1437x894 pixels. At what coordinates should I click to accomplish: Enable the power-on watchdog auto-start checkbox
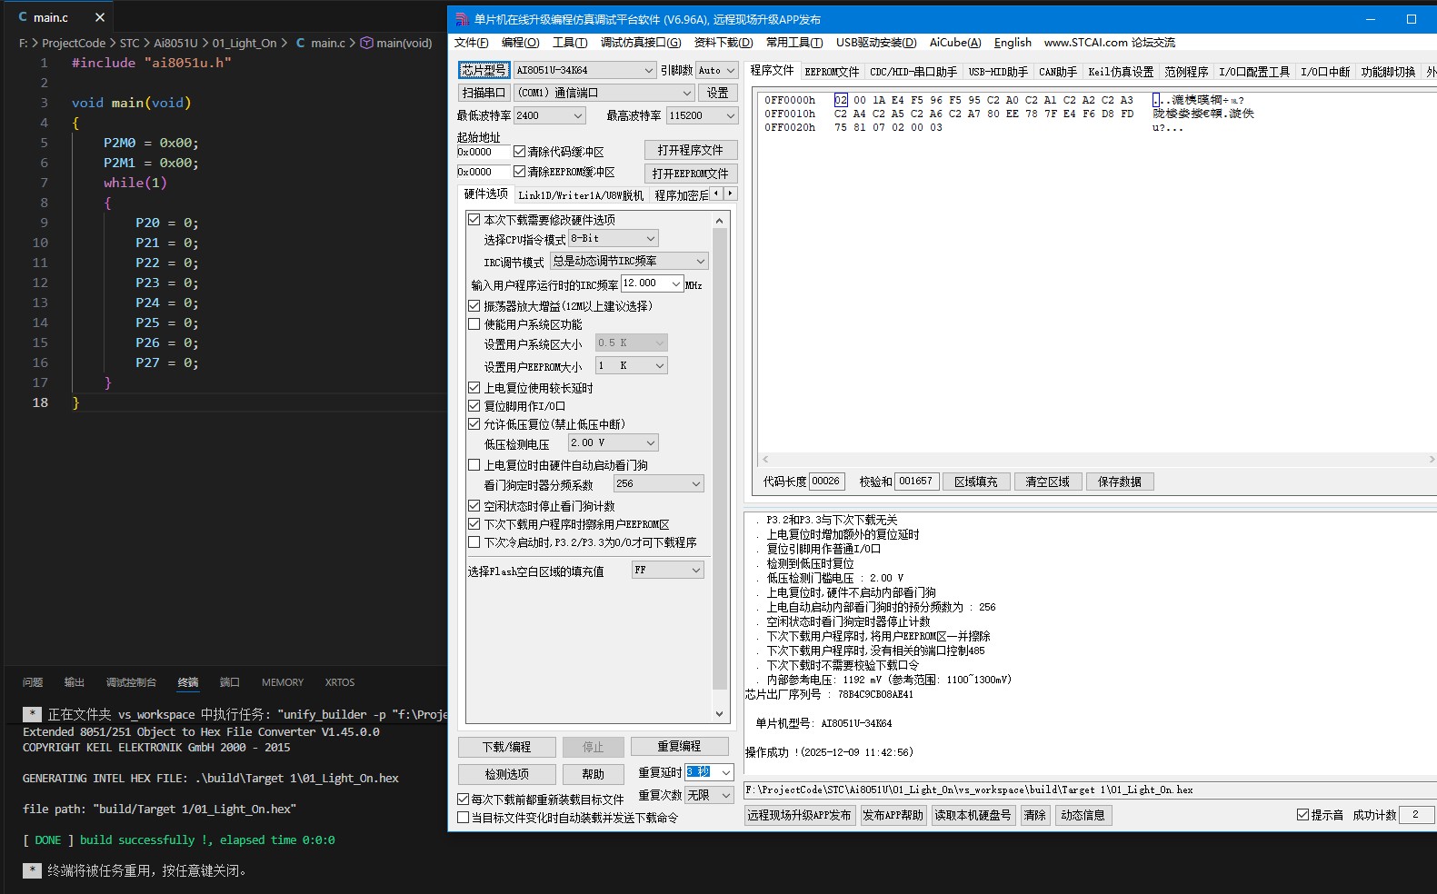point(474,465)
